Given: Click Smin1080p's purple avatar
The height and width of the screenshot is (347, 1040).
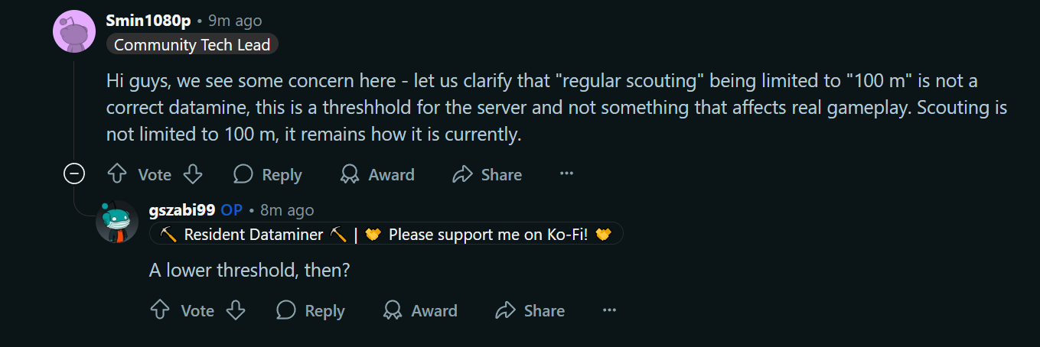Looking at the screenshot, I should (74, 32).
